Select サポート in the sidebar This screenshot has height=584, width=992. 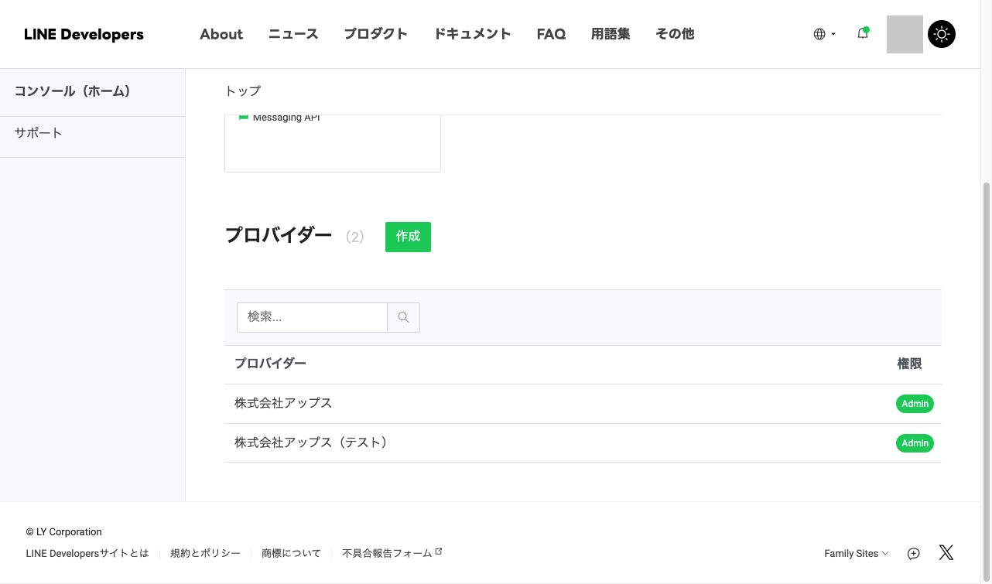pyautogui.click(x=93, y=137)
